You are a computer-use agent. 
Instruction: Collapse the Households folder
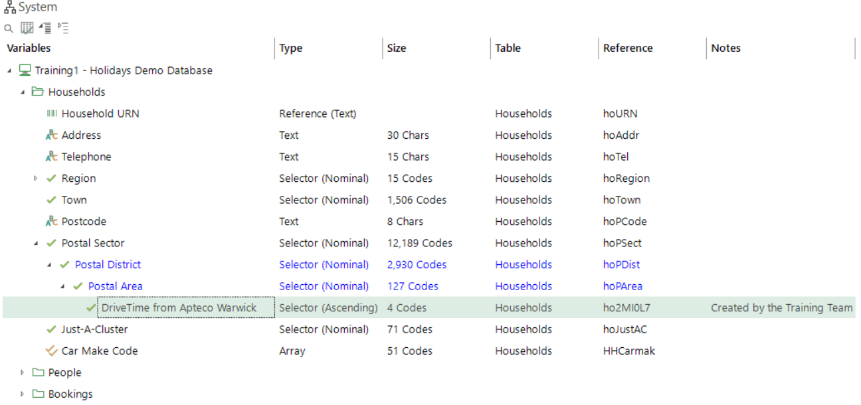(23, 92)
